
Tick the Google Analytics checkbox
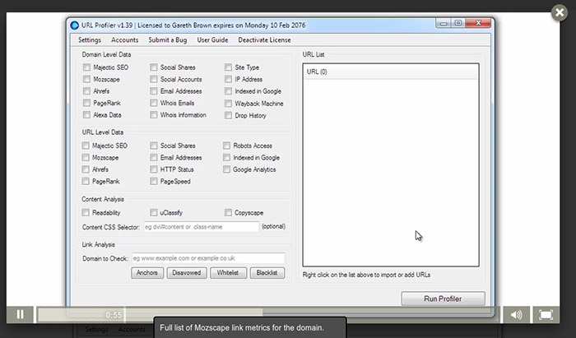pos(226,169)
